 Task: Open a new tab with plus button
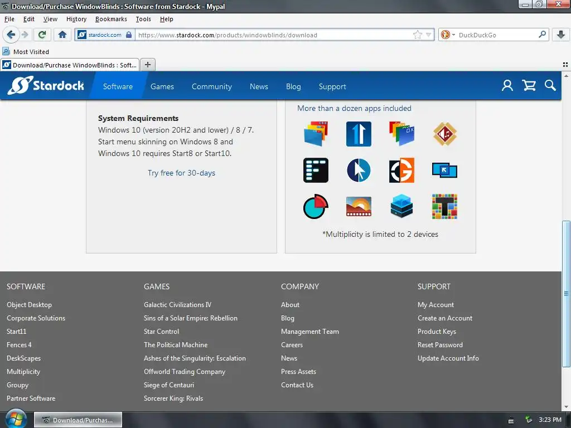tap(147, 65)
